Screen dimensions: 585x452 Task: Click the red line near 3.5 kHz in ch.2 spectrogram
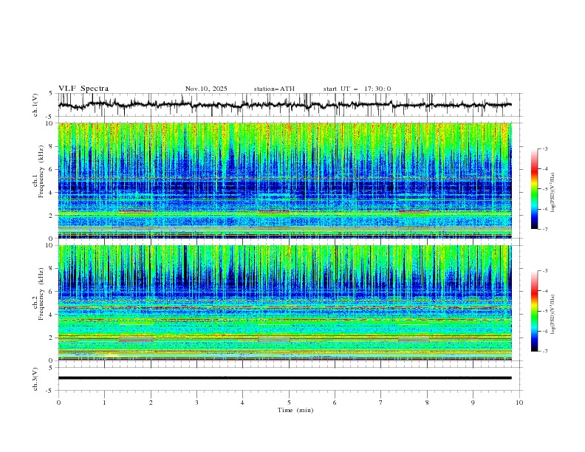coord(284,320)
